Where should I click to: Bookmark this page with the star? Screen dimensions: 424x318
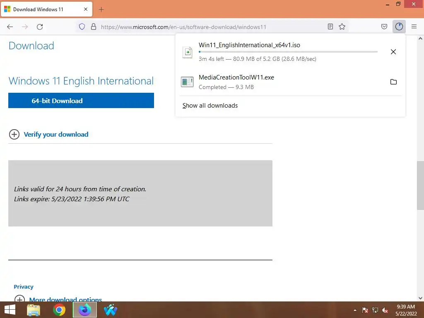pyautogui.click(x=342, y=26)
